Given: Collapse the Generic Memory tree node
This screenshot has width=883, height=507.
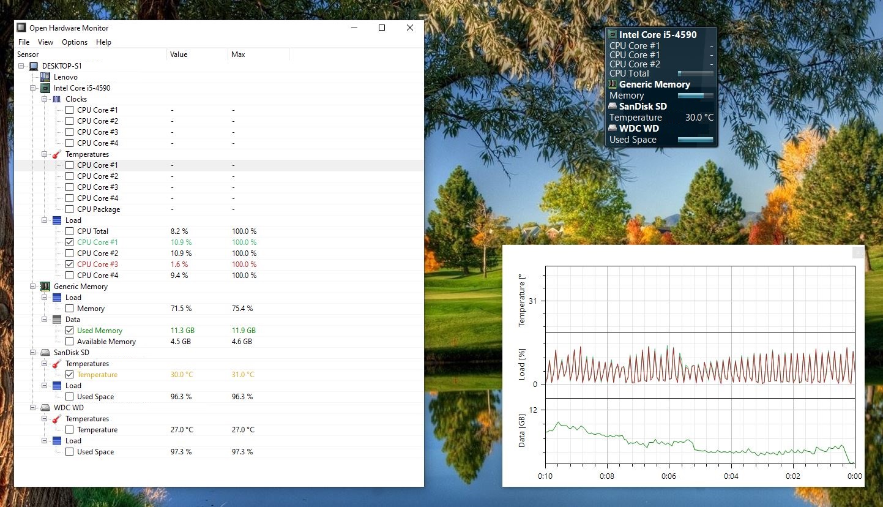Looking at the screenshot, I should 33,287.
